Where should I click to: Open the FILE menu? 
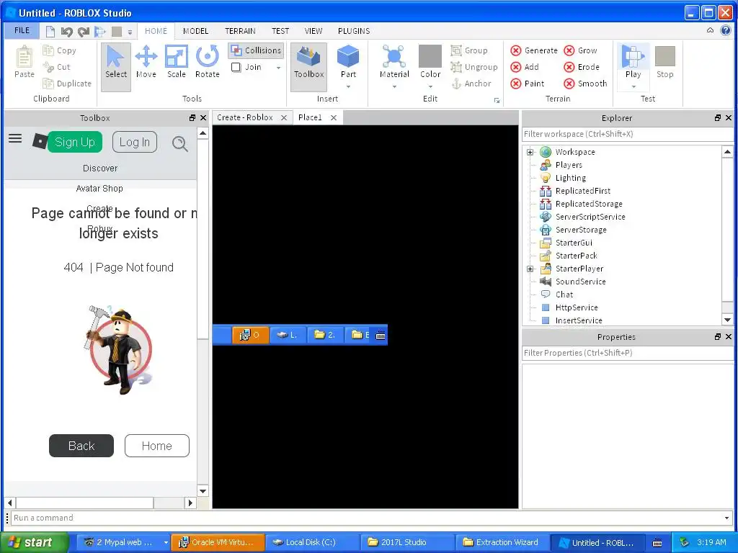tap(22, 30)
